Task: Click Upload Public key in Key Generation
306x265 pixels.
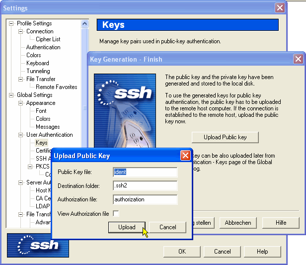Action: (x=225, y=137)
